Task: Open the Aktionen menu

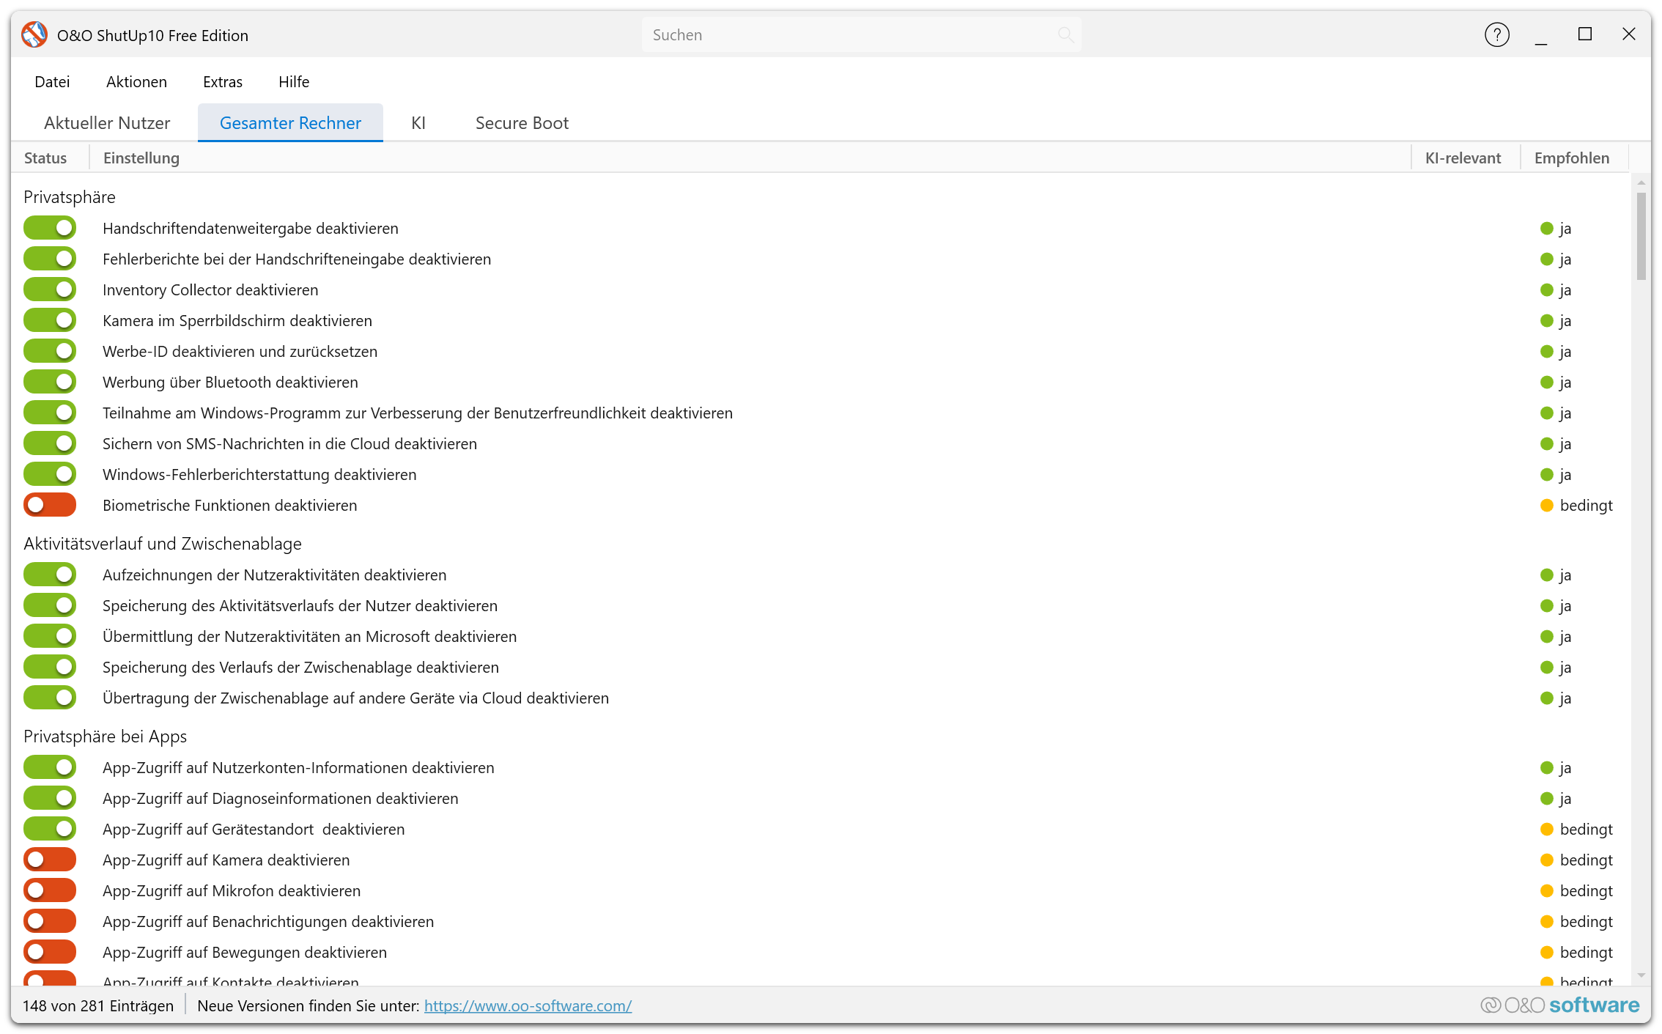Action: (x=136, y=82)
